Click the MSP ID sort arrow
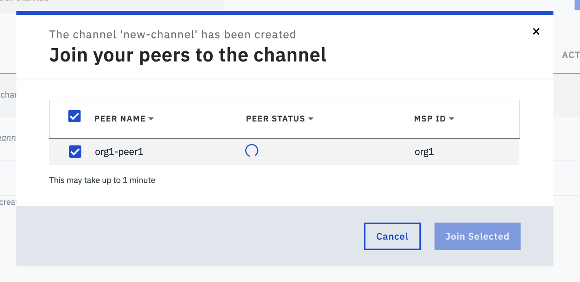The height and width of the screenshot is (282, 580). tap(451, 119)
